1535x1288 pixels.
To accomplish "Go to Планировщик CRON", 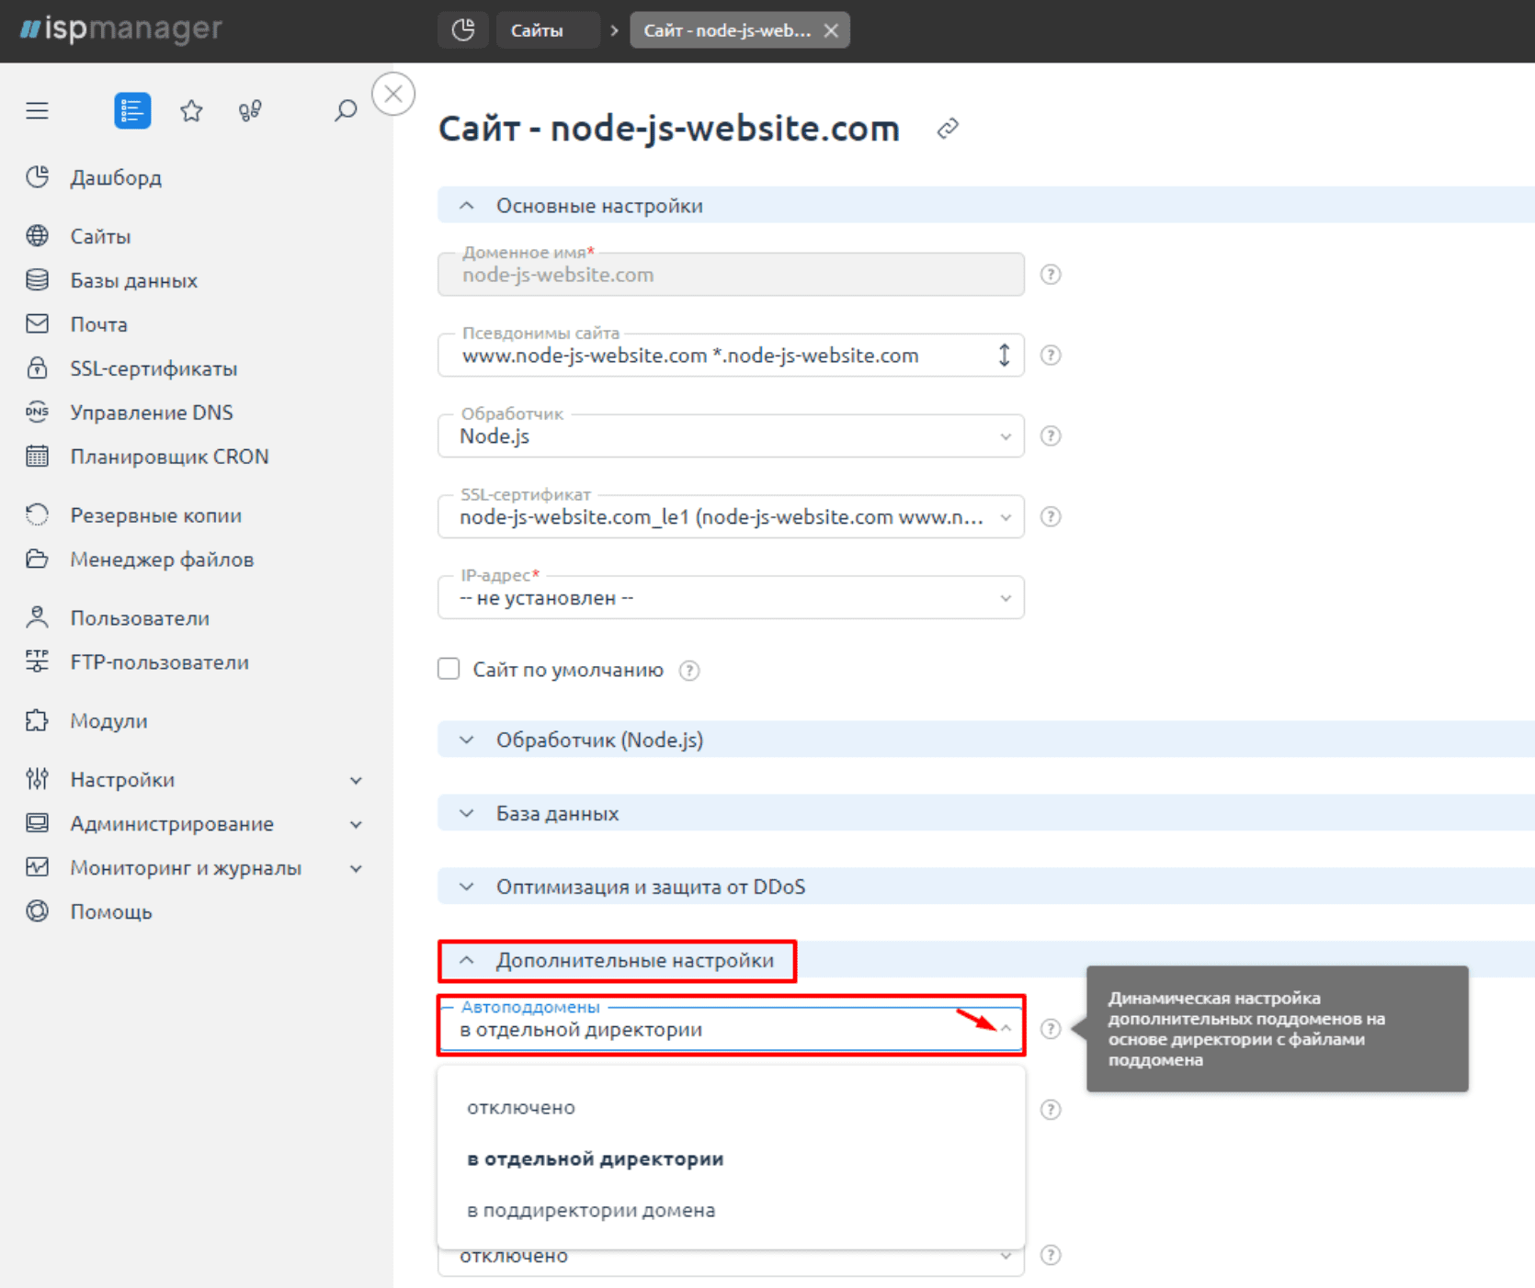I will (169, 457).
